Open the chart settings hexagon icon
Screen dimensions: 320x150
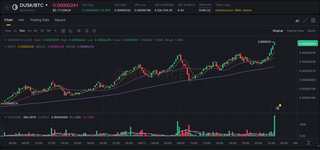[x=94, y=31]
